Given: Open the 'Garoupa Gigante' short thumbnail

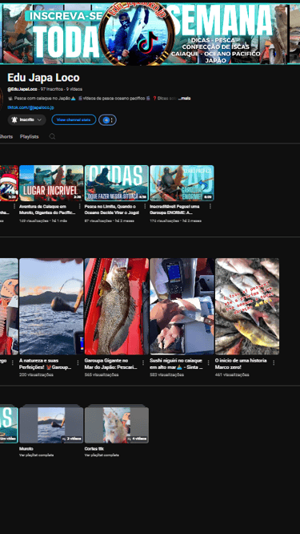Looking at the screenshot, I should [117, 306].
